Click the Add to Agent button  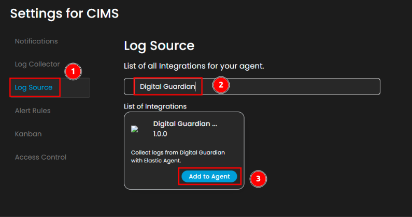pos(209,177)
